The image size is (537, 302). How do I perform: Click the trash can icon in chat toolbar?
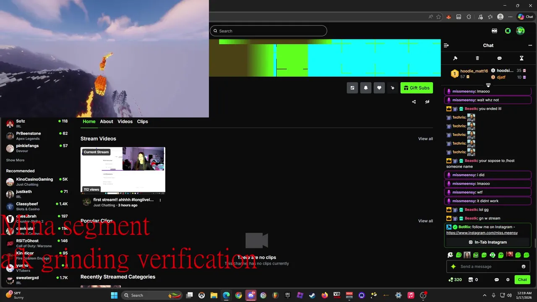click(477, 58)
